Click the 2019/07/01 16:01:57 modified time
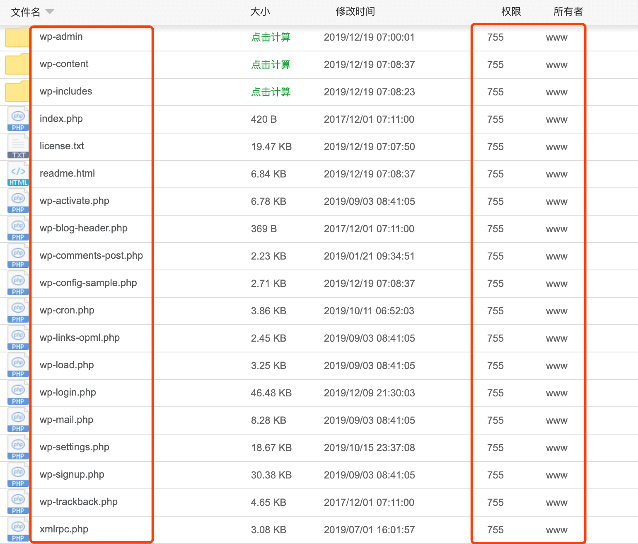 click(x=370, y=530)
